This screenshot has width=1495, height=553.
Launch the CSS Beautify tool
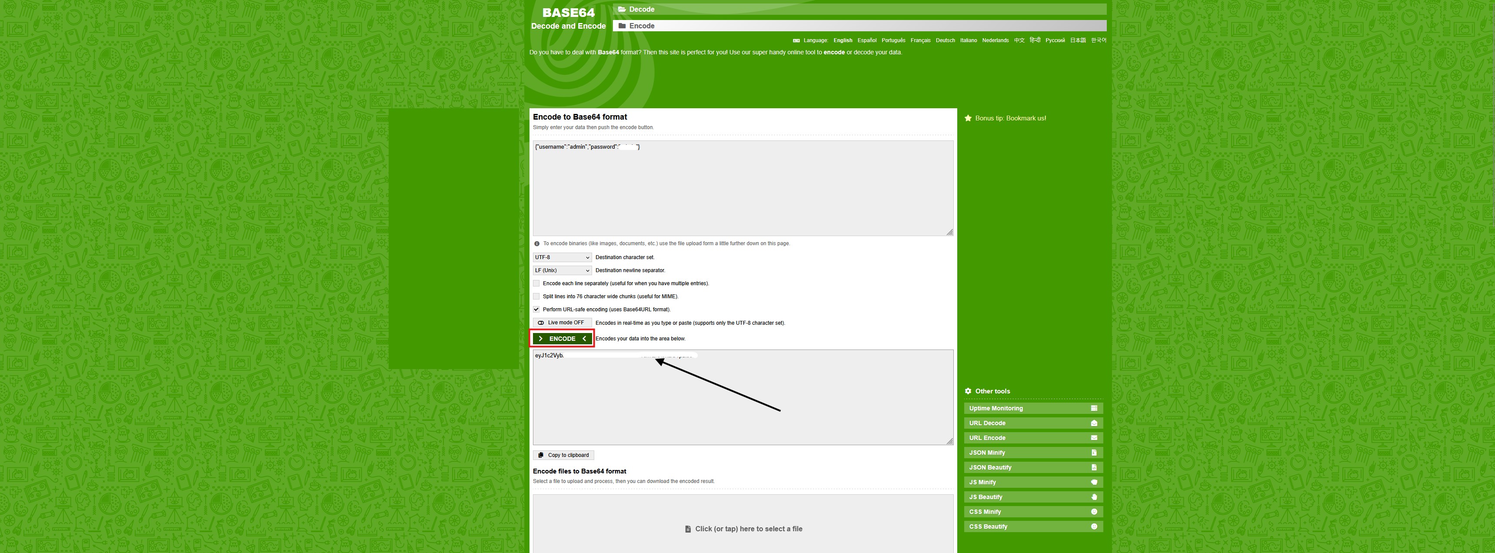(1033, 527)
